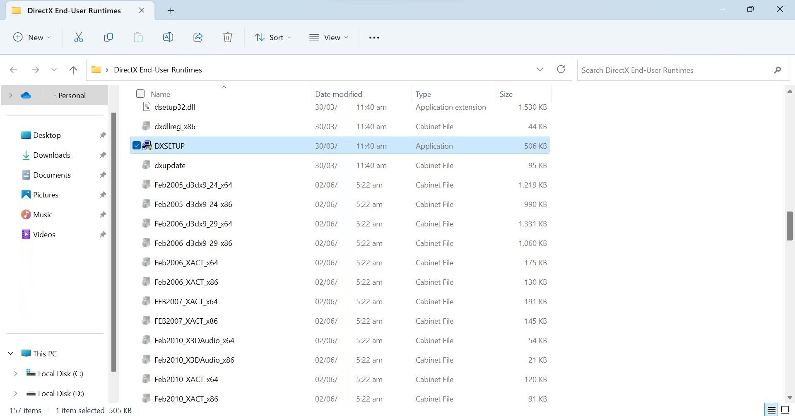Open the Sort dropdown
Viewport: 795px width, 416px height.
coord(273,37)
